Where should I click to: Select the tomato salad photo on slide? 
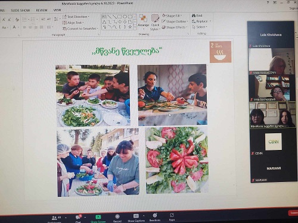tap(177, 160)
